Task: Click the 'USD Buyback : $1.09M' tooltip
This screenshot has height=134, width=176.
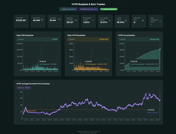Action: pos(48,63)
